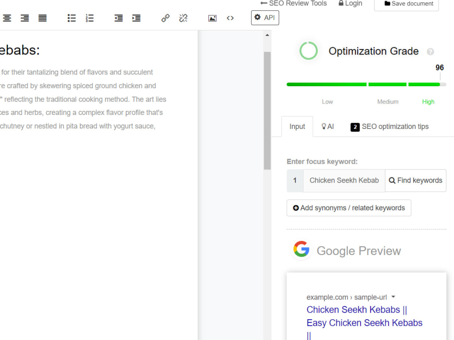This screenshot has height=340, width=454.
Task: Justify the text with the toolbar icon
Action: pyautogui.click(x=43, y=18)
